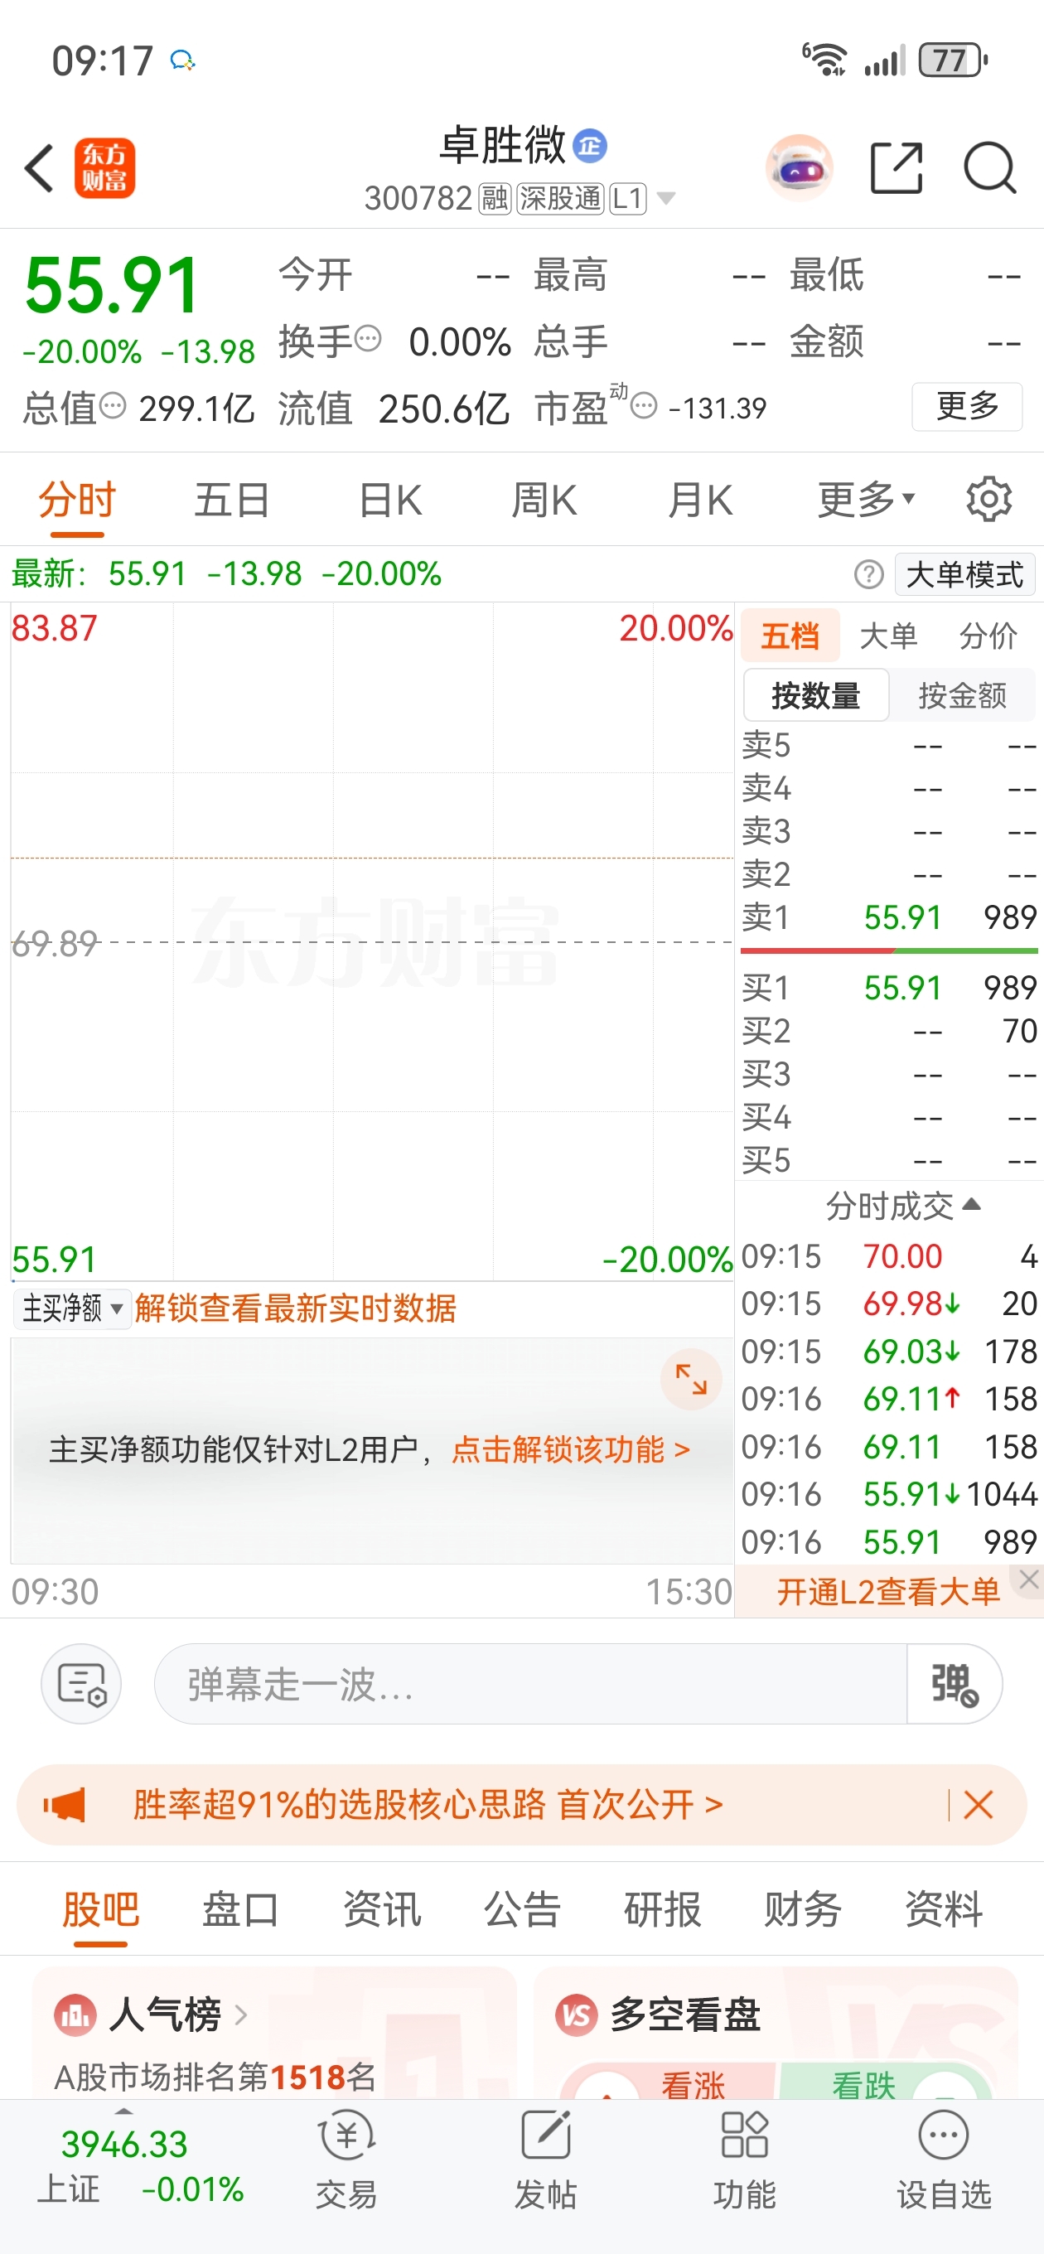Tap 解锁查看最新实时数据 link
The width and height of the screenshot is (1044, 2254).
click(x=295, y=1309)
